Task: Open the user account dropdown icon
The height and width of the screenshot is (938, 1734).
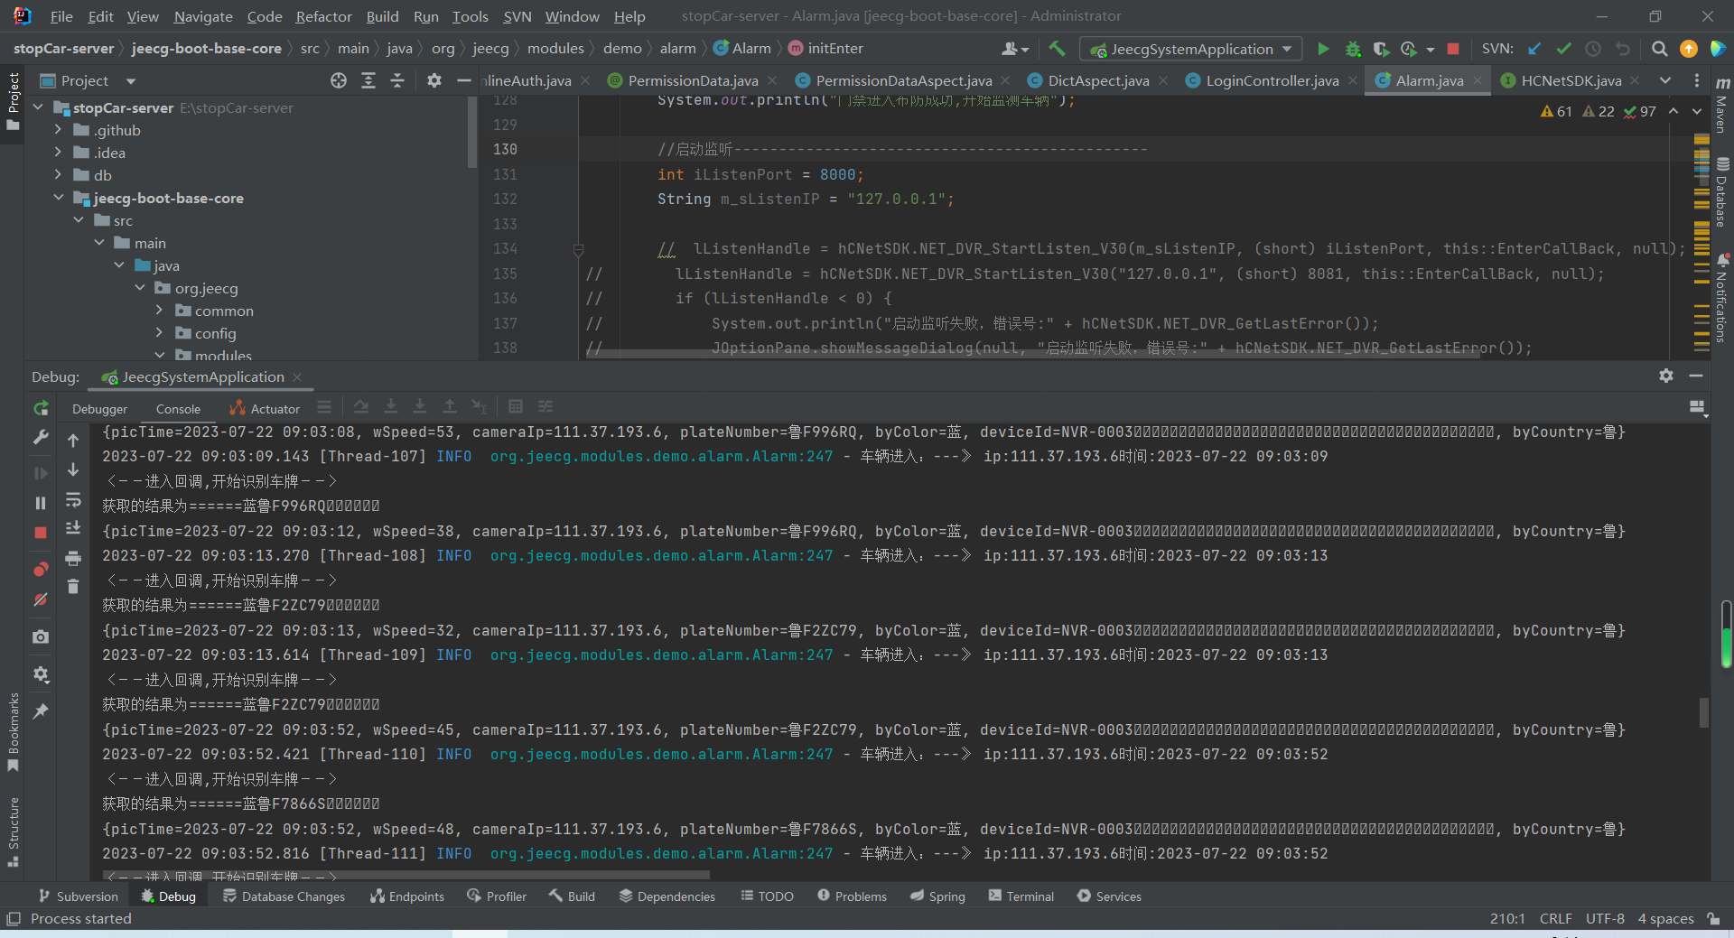Action: (1015, 49)
